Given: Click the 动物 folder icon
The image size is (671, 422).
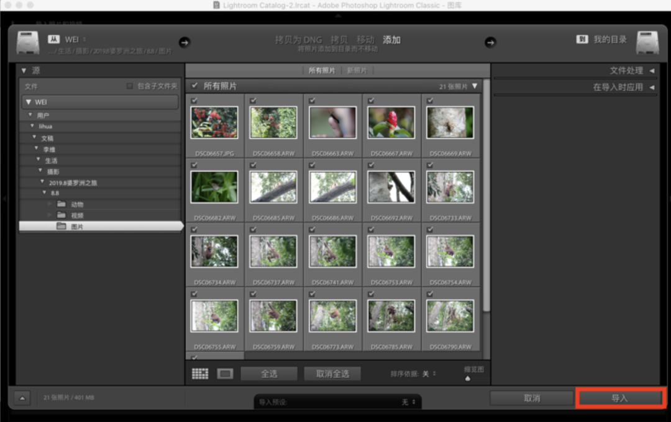Looking at the screenshot, I should (61, 204).
